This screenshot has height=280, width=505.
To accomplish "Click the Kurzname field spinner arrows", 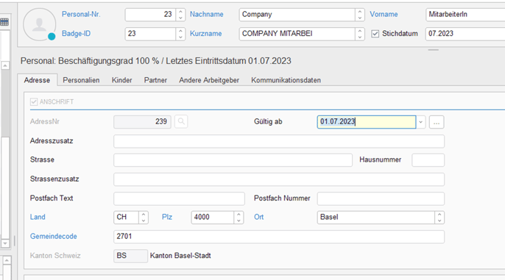I will [360, 34].
